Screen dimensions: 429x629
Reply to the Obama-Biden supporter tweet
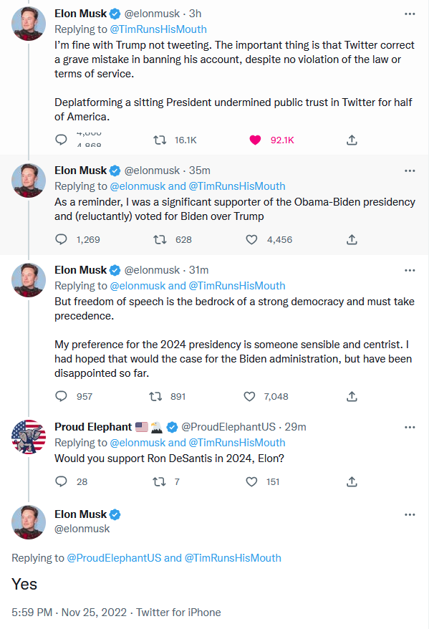pyautogui.click(x=61, y=239)
